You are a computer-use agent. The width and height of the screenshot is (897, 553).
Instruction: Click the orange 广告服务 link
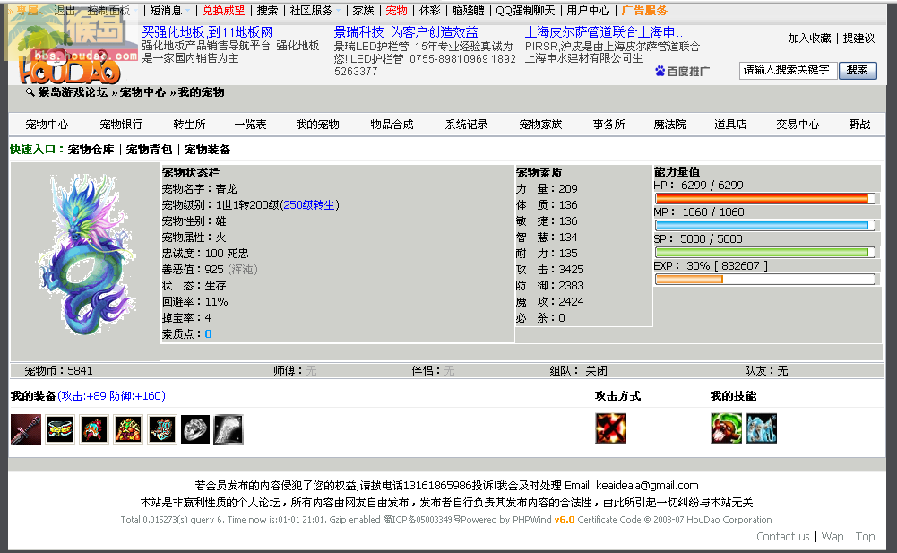(644, 10)
